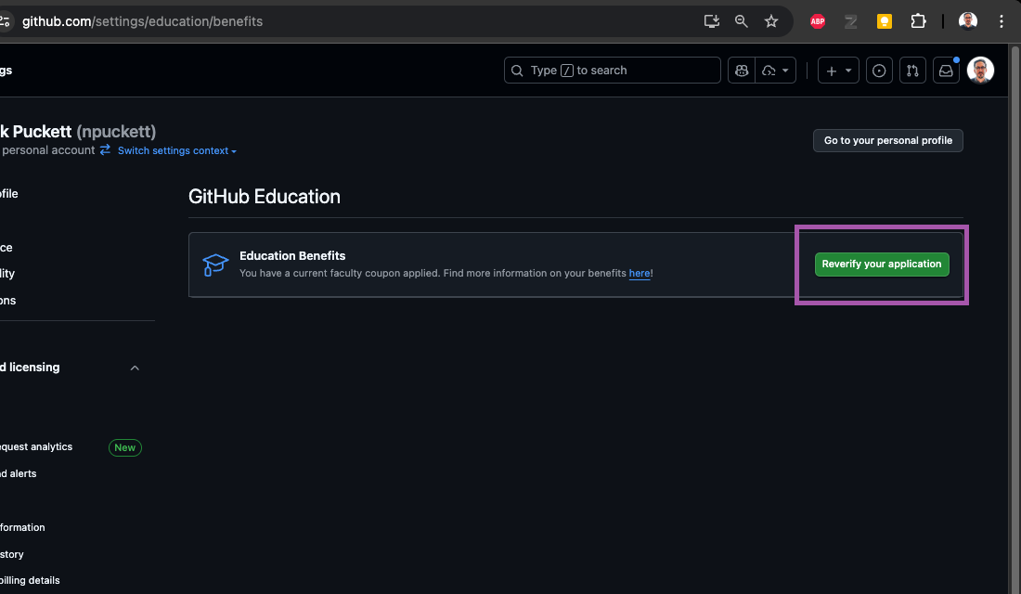Click Go to your personal profile button

click(887, 141)
